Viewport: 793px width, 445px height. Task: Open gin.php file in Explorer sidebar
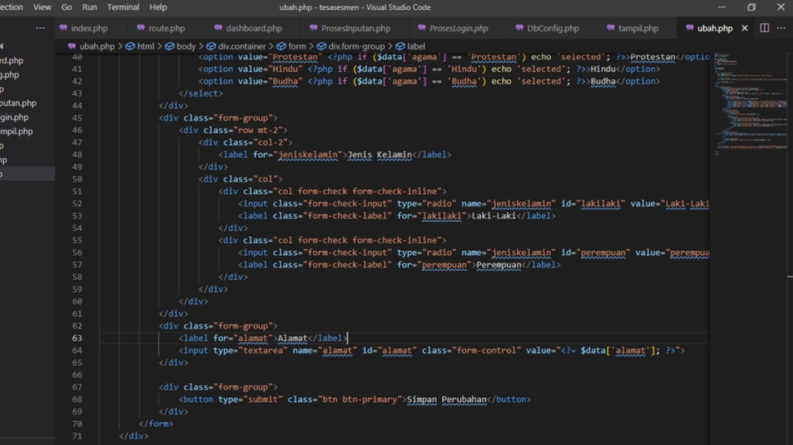coord(14,117)
